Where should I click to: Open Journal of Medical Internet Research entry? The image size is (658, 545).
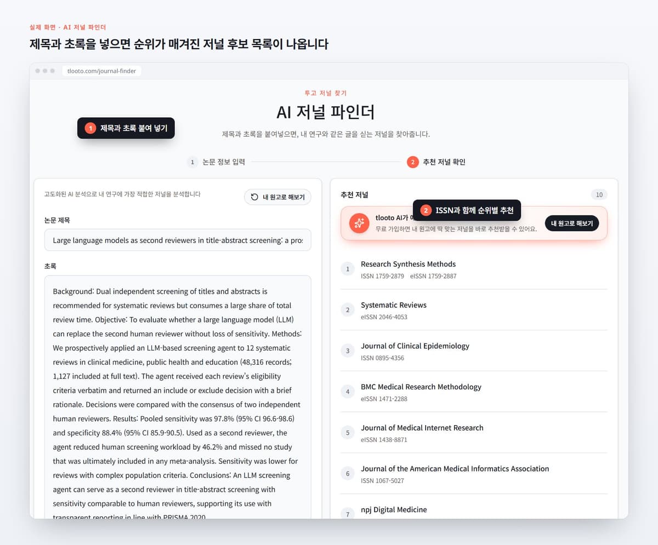tap(474, 433)
